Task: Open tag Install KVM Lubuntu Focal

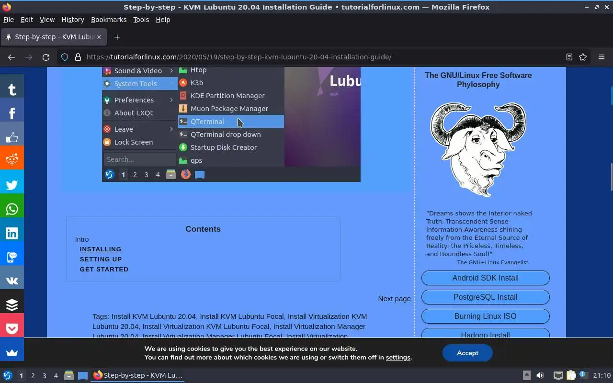Action: (x=242, y=316)
